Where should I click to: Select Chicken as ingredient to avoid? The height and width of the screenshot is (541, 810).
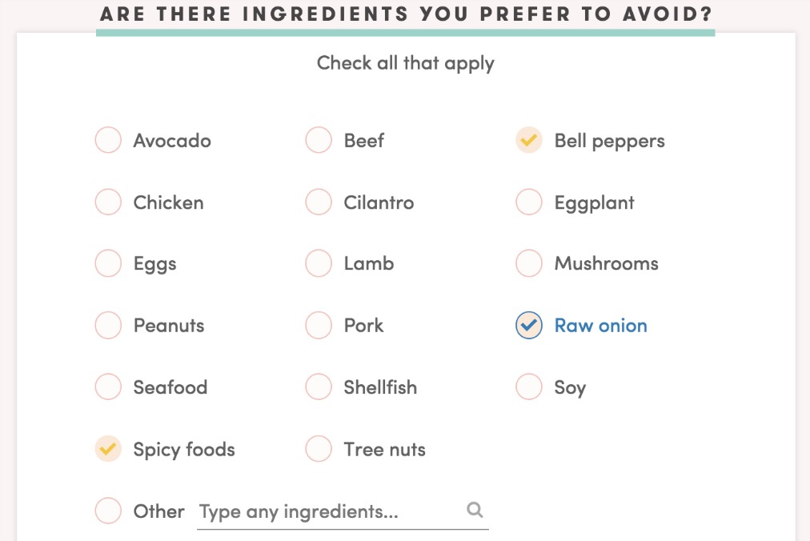108,202
